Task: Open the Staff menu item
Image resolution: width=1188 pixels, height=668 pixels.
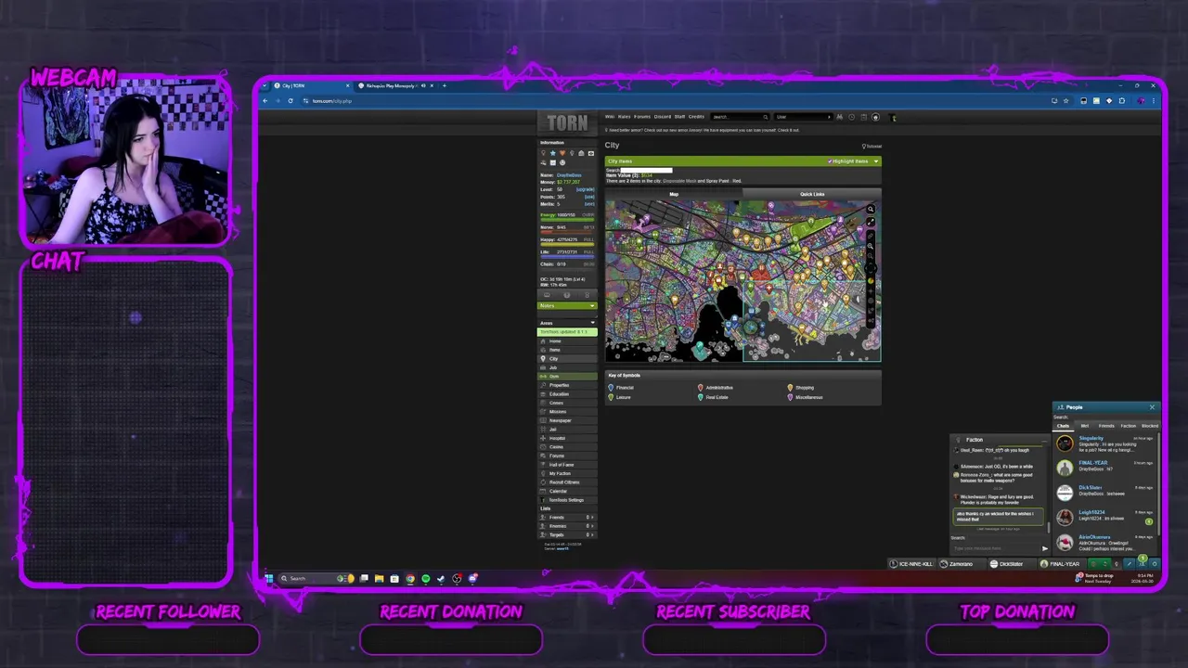Action: click(x=679, y=117)
